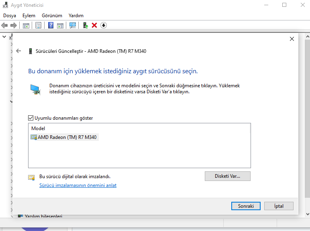Click the blue Help question mark icon
The height and width of the screenshot is (231, 310).
51,25
